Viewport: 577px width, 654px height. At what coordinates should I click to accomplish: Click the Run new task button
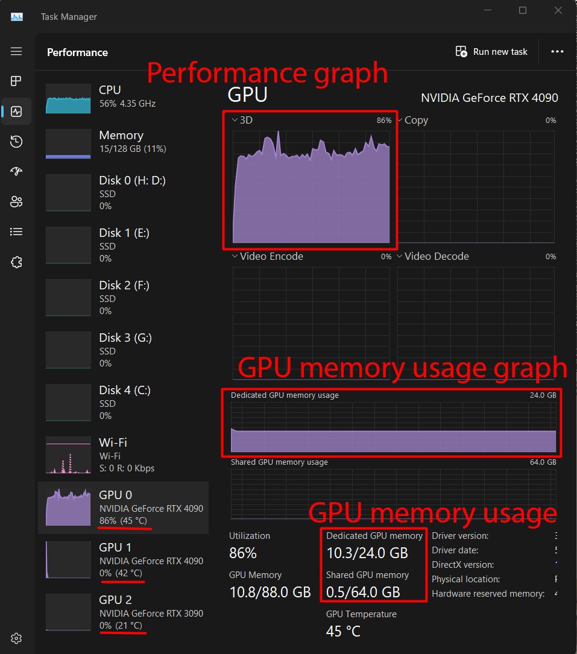[x=491, y=52]
